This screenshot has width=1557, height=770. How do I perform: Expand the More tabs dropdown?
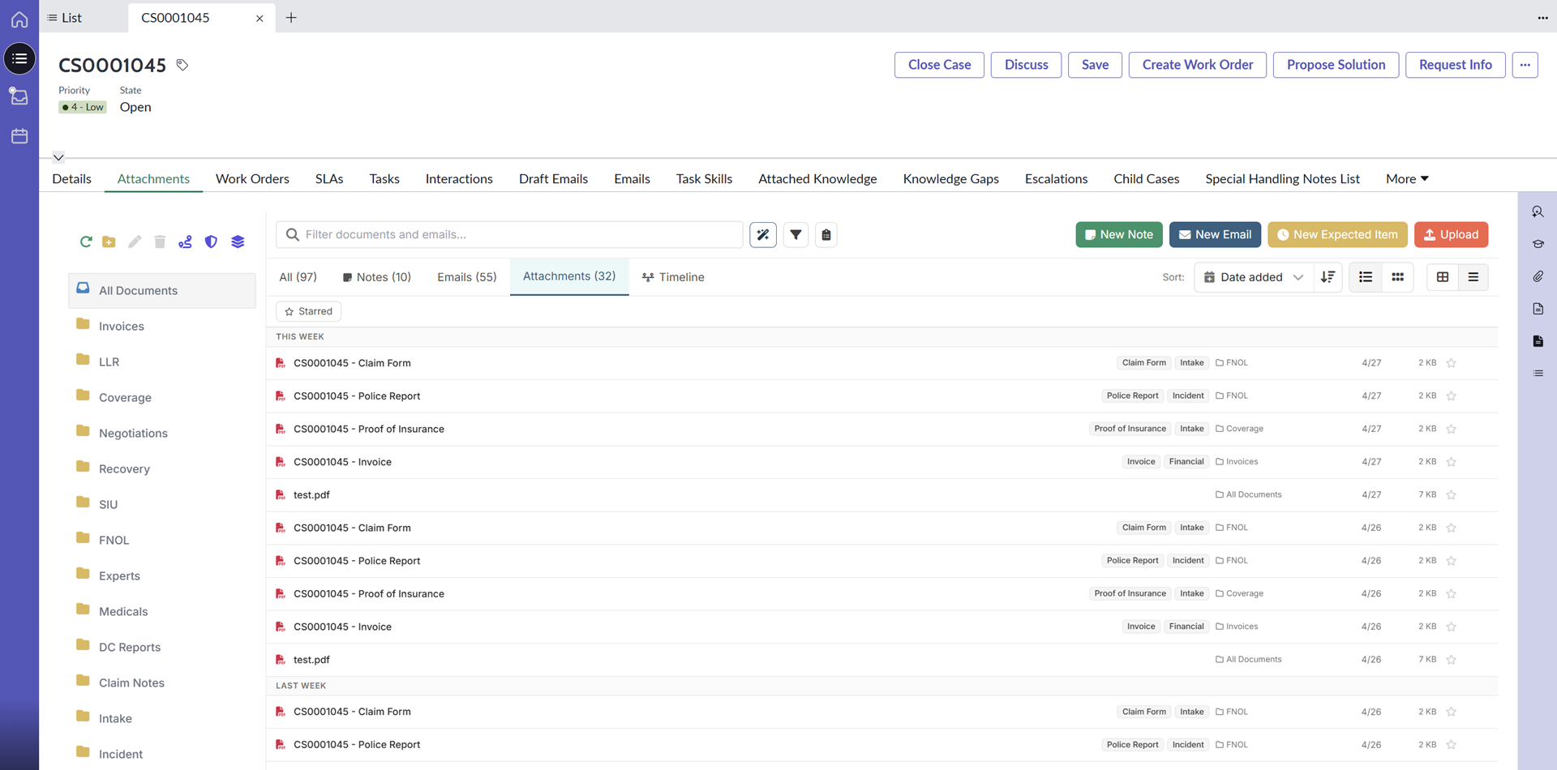pos(1407,178)
